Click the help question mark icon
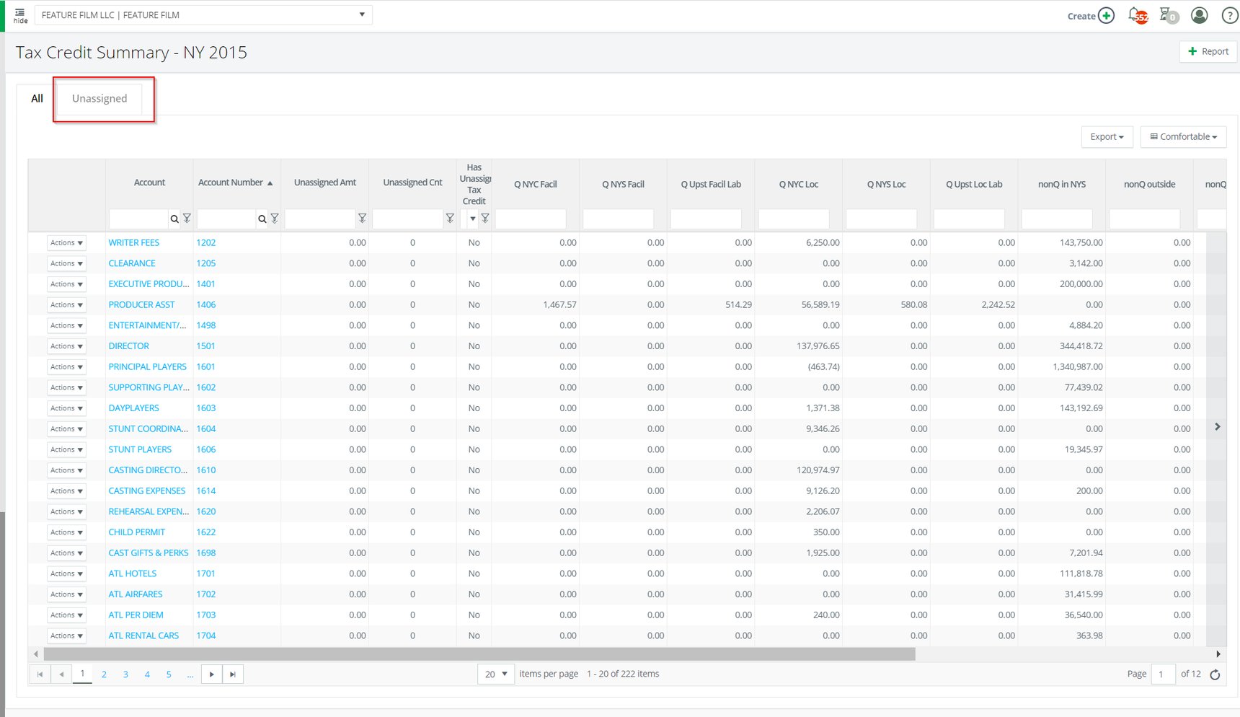This screenshot has height=717, width=1240. [1229, 16]
